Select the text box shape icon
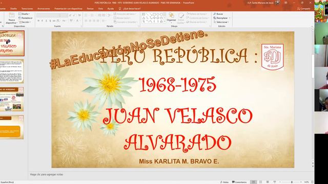 [x=143, y=14]
